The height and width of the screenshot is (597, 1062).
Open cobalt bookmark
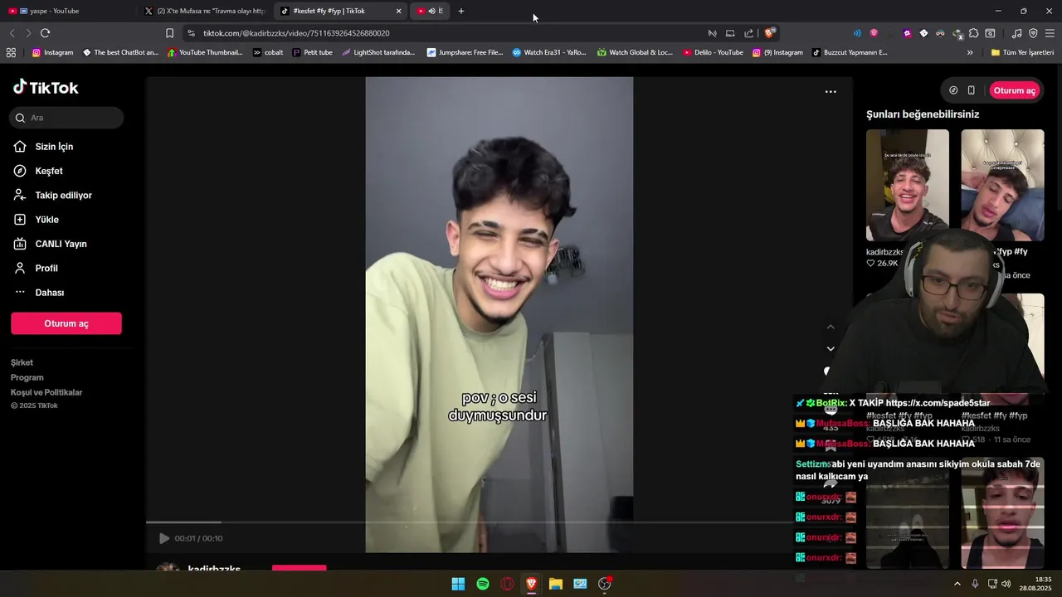(268, 52)
